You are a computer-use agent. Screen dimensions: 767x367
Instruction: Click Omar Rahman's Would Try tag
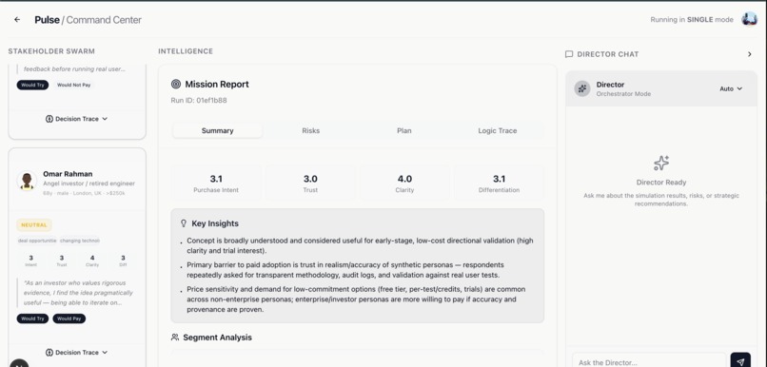[x=32, y=319]
